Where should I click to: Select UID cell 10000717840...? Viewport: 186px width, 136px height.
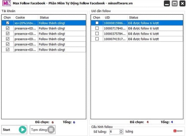(x=115, y=28)
